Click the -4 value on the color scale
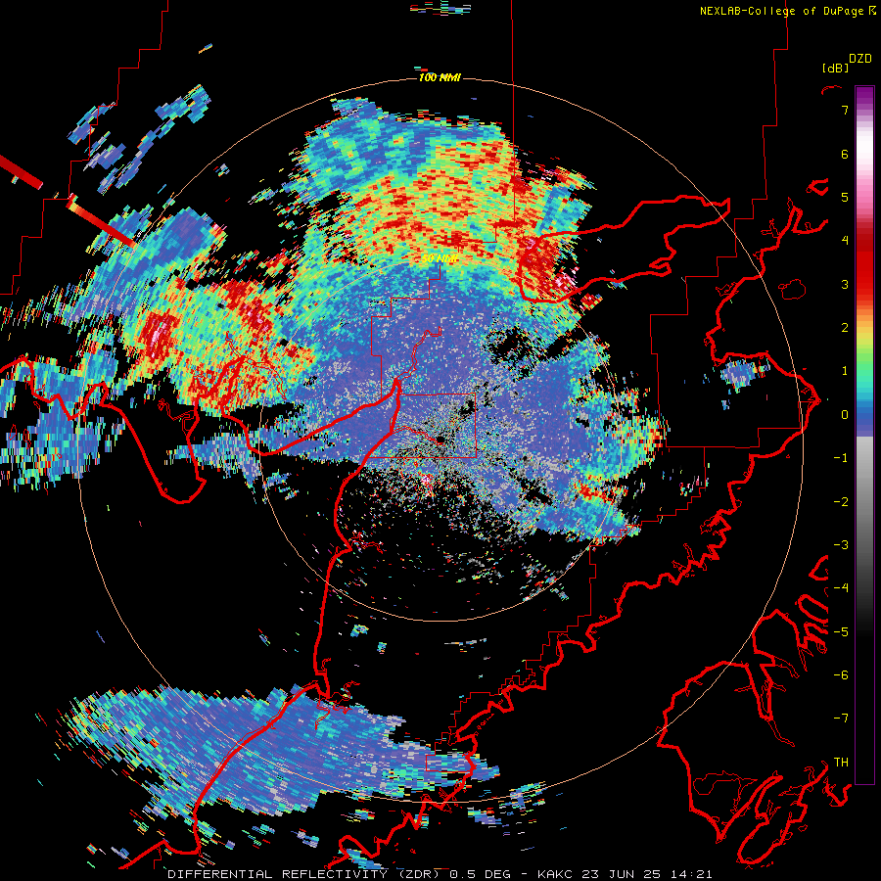 click(841, 588)
